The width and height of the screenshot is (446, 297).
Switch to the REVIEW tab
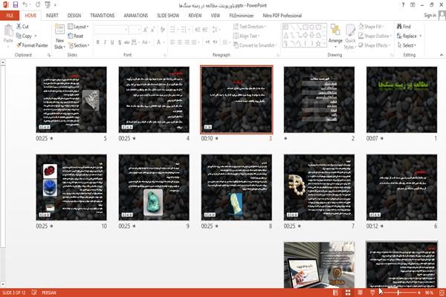click(x=195, y=16)
